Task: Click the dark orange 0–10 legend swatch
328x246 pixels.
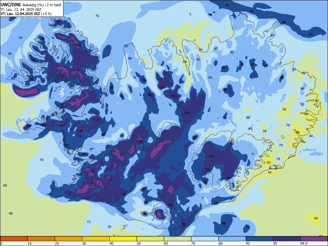Action: 14,239
